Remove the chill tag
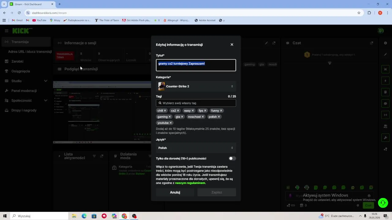 click(165, 111)
